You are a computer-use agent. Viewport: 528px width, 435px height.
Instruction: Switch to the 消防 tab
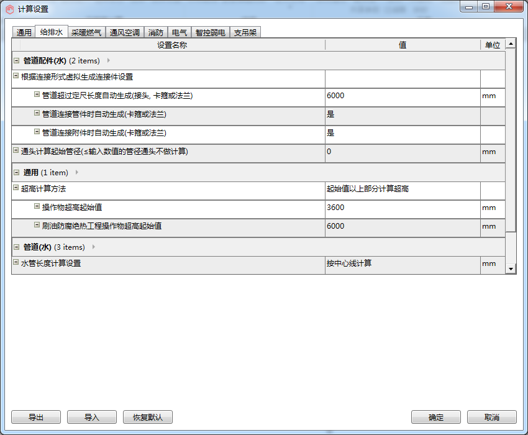pos(155,32)
